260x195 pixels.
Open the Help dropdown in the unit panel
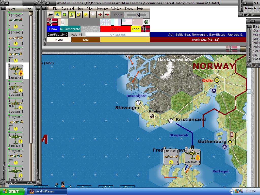(28, 8)
